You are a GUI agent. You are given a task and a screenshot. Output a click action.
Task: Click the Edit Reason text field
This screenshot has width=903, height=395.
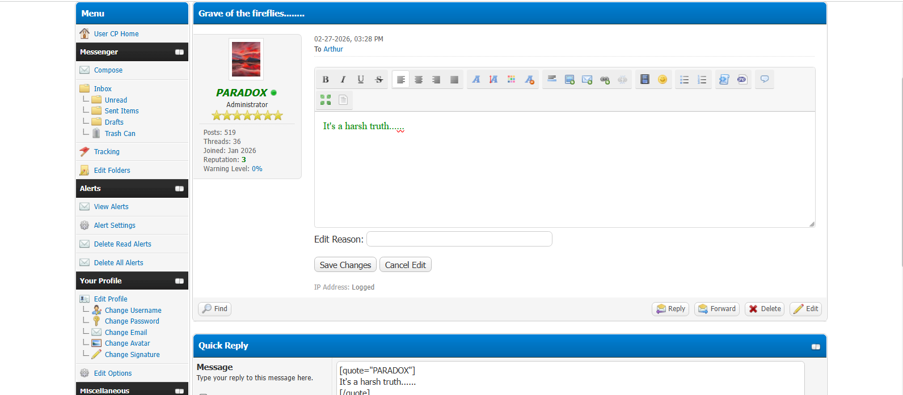pos(459,239)
